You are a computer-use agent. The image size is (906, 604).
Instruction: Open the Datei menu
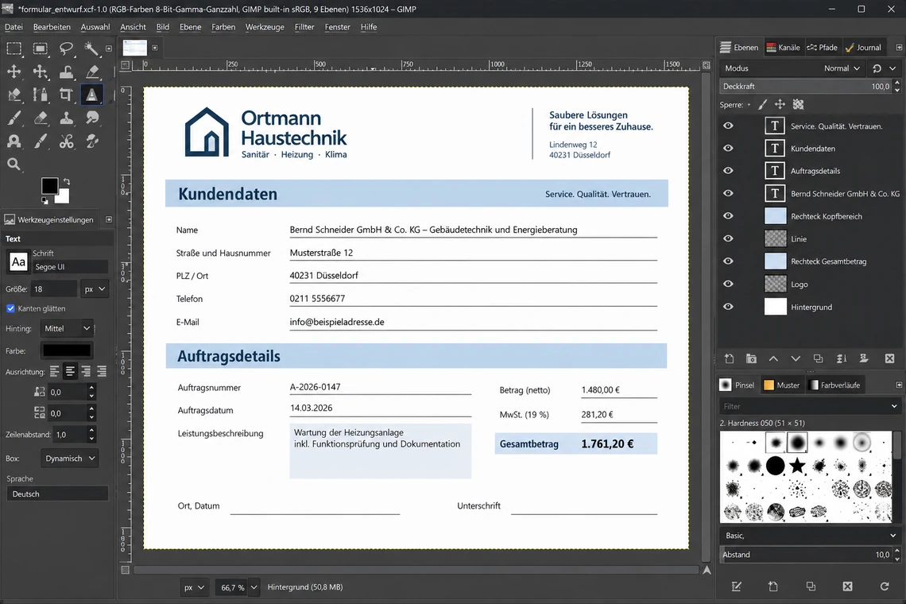click(x=14, y=27)
